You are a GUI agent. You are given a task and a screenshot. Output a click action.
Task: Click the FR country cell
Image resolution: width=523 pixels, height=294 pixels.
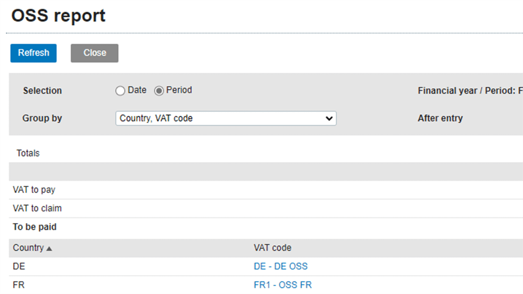click(x=19, y=285)
